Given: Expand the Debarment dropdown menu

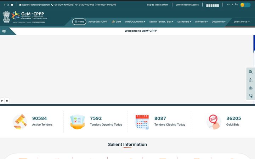Looking at the screenshot, I should click(219, 22).
